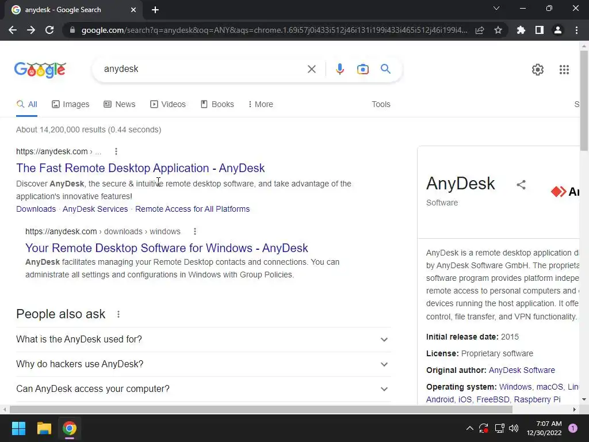Image resolution: width=589 pixels, height=442 pixels.
Task: Open the Android operating system link
Action: [x=440, y=399]
